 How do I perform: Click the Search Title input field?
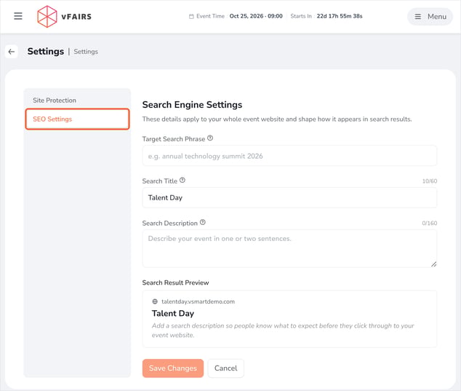click(289, 197)
